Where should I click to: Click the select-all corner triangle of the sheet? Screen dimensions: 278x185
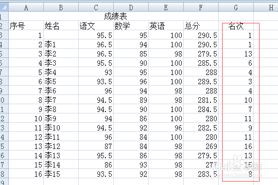4,7
